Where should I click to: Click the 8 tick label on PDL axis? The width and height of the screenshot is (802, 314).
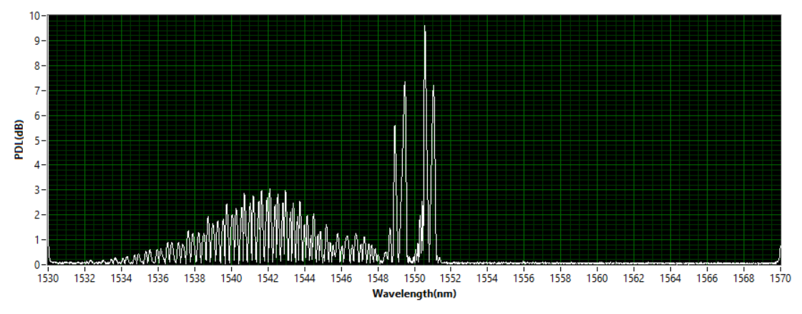coord(38,66)
